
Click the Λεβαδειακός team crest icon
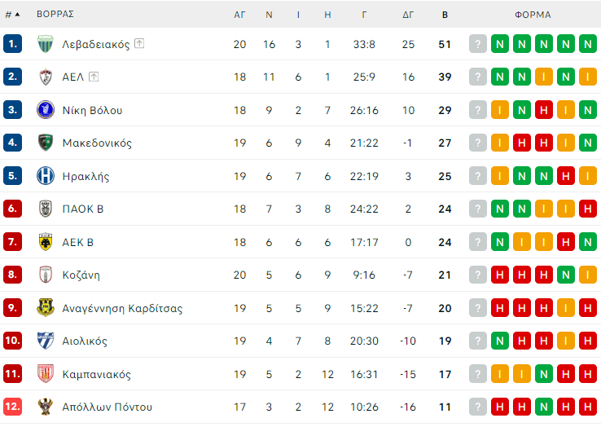46,44
